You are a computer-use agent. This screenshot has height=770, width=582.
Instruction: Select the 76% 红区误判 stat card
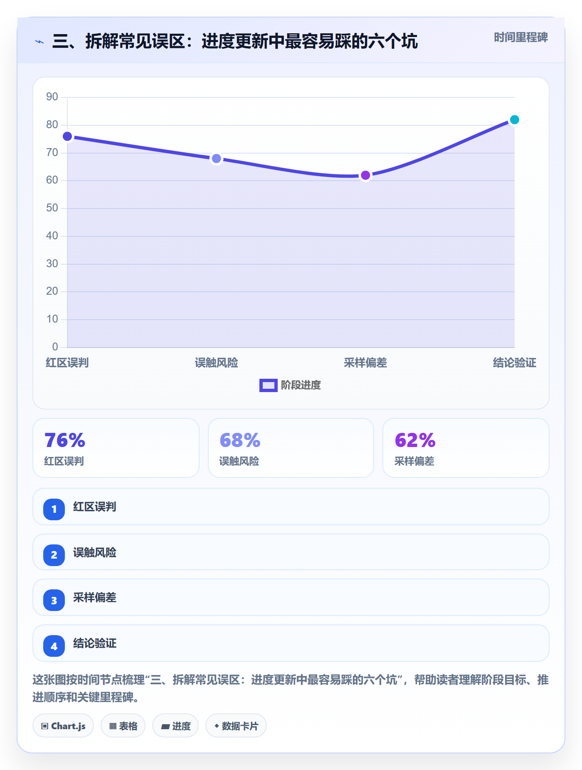pyautogui.click(x=116, y=448)
